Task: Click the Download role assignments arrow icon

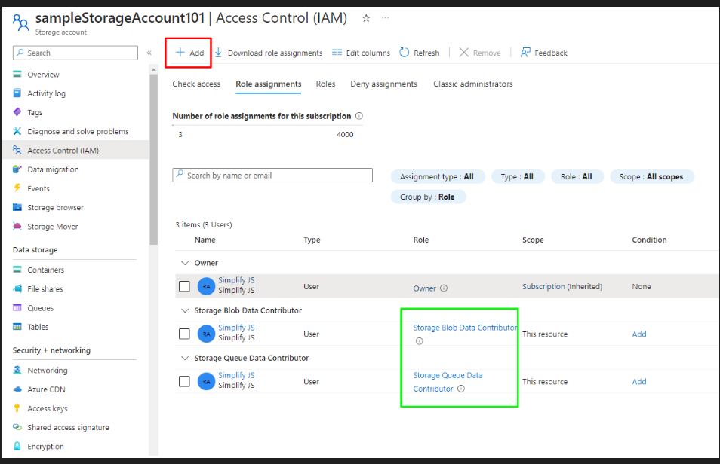Action: pos(219,52)
